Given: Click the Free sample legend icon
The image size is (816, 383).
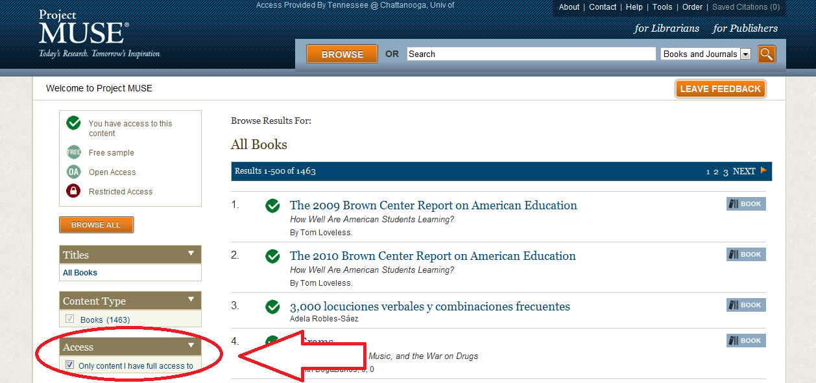Looking at the screenshot, I should [x=74, y=152].
